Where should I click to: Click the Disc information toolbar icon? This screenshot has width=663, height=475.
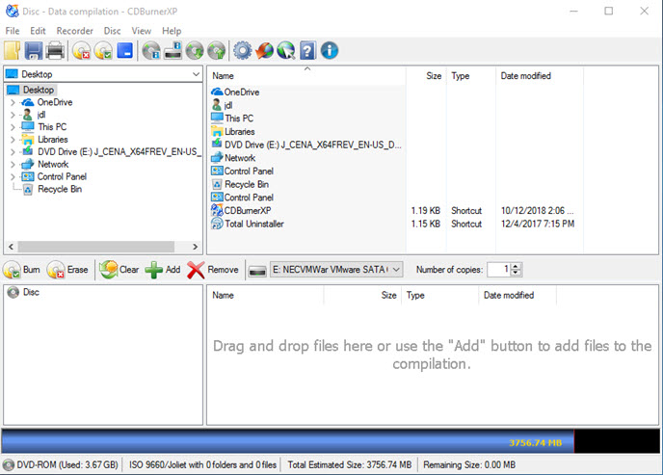[x=151, y=51]
